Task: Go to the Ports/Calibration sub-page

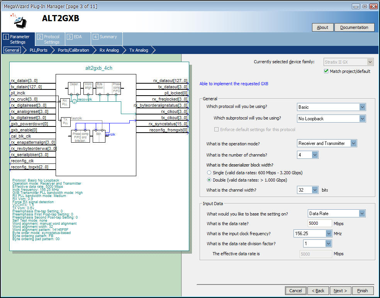Action: coord(73,50)
